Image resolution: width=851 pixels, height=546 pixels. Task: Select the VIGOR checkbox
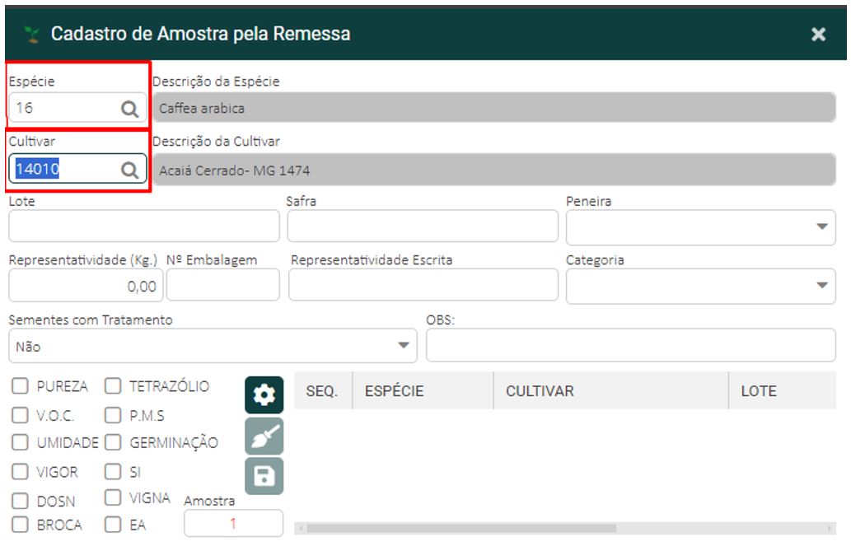click(x=21, y=473)
